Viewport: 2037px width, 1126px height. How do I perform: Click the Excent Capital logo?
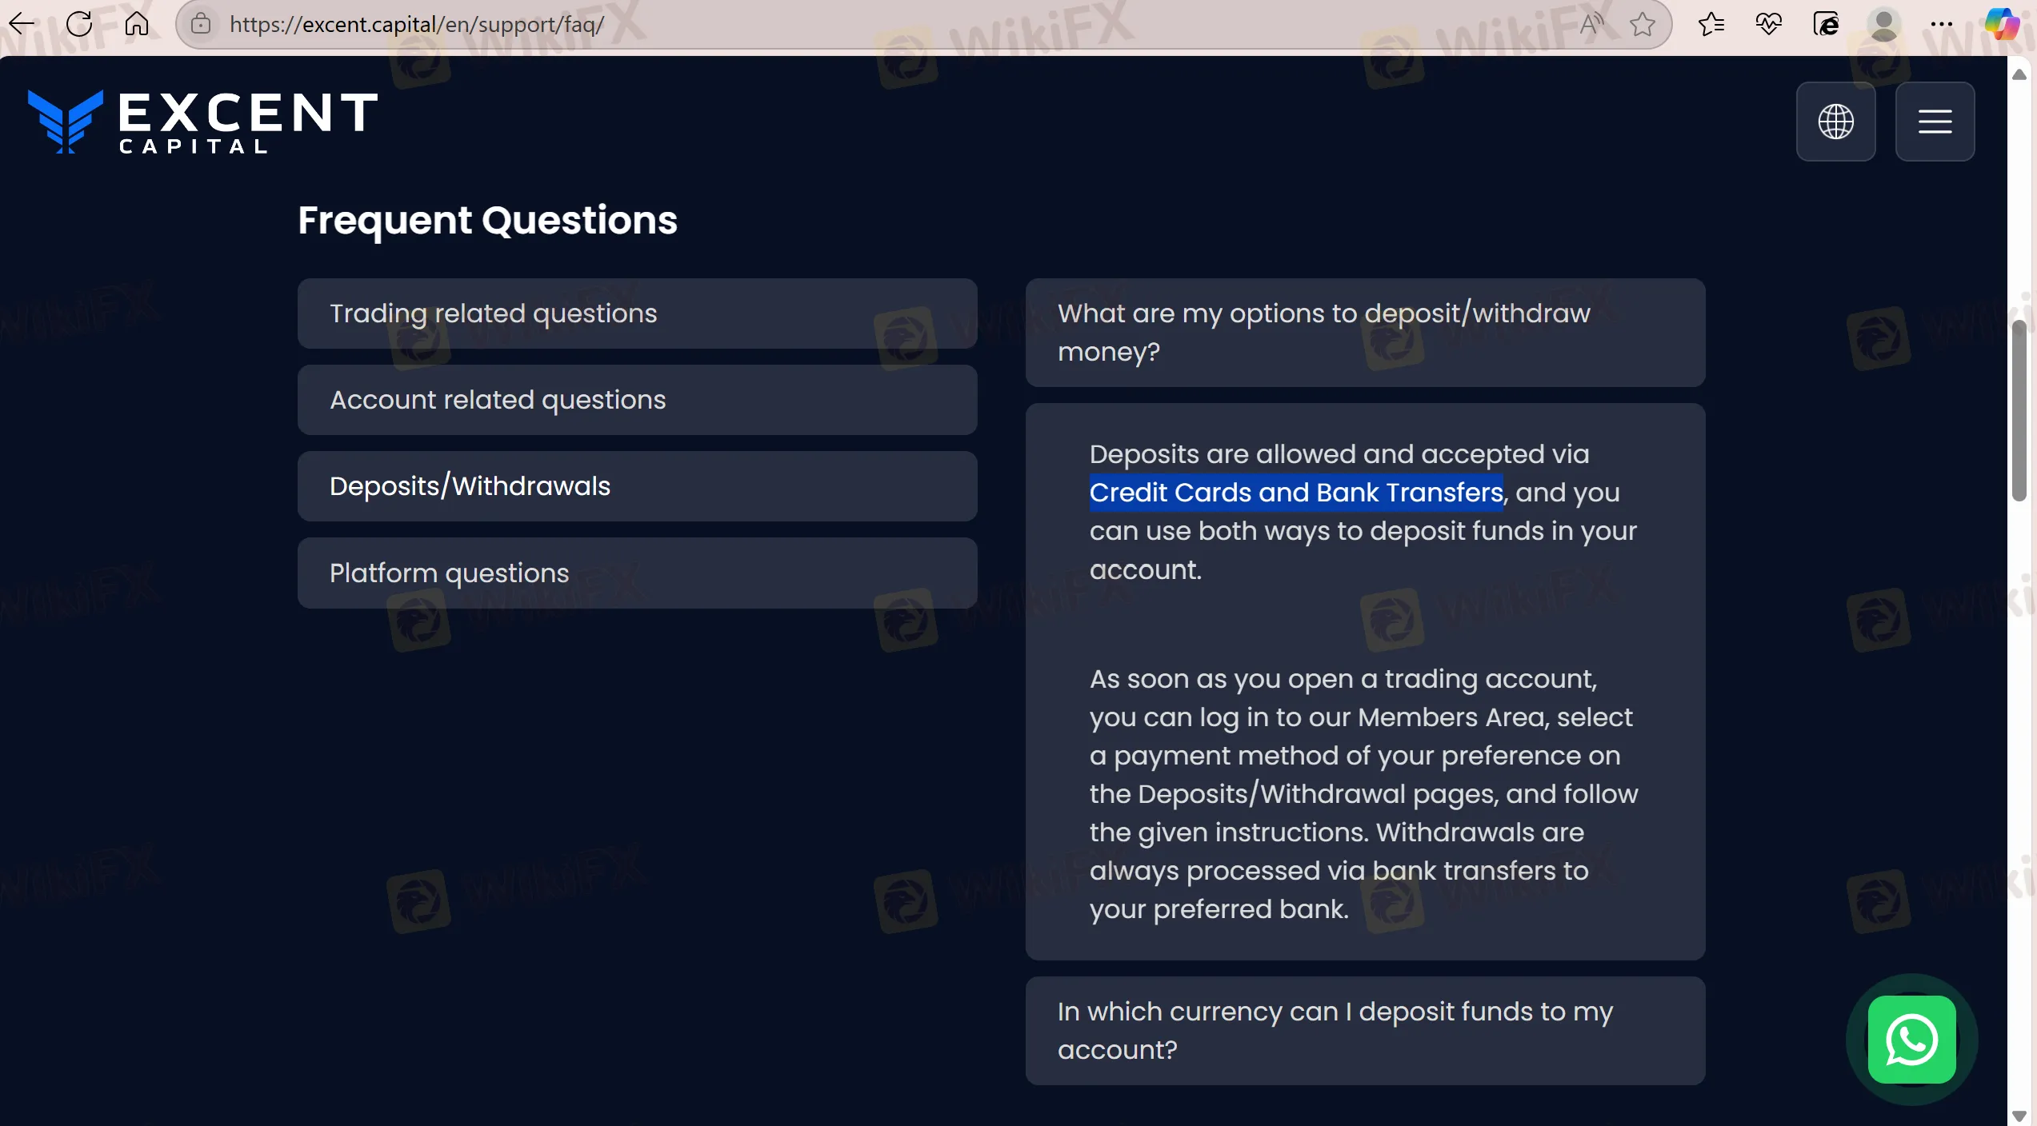pos(202,122)
